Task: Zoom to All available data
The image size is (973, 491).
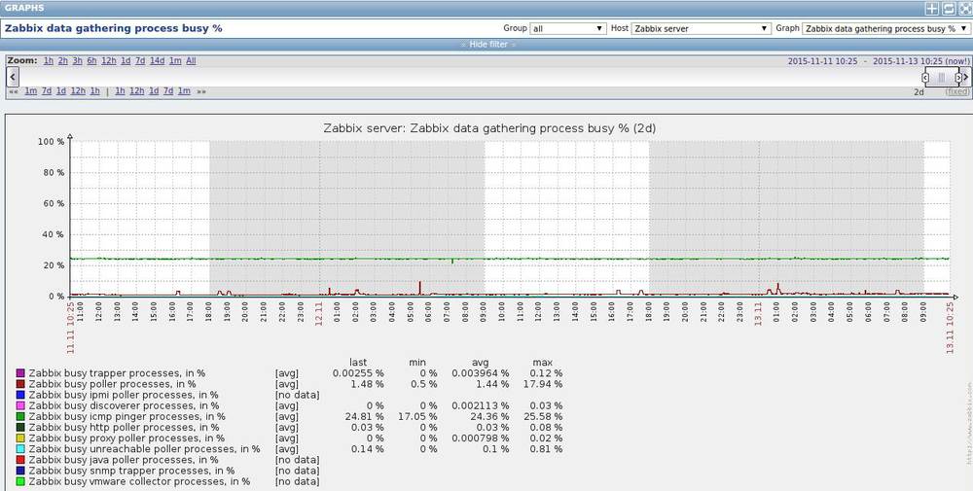Action: pos(191,60)
